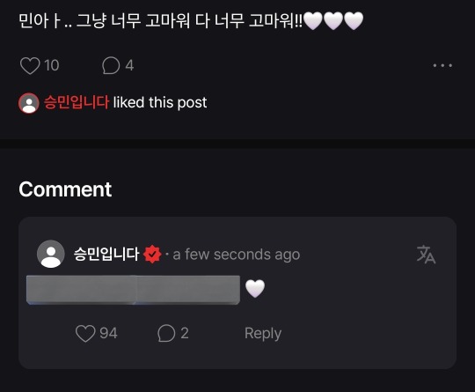Like the comment with its heart icon
The height and width of the screenshot is (392, 475).
(85, 334)
